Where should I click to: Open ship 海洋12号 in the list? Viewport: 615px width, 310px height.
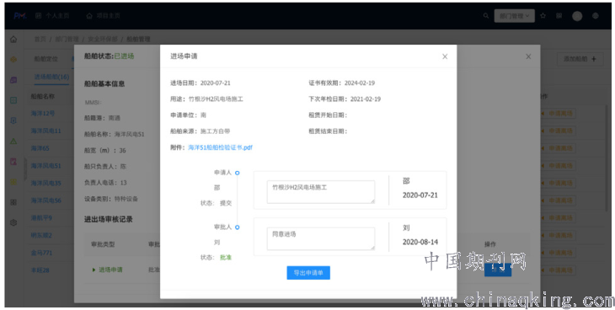[43, 114]
